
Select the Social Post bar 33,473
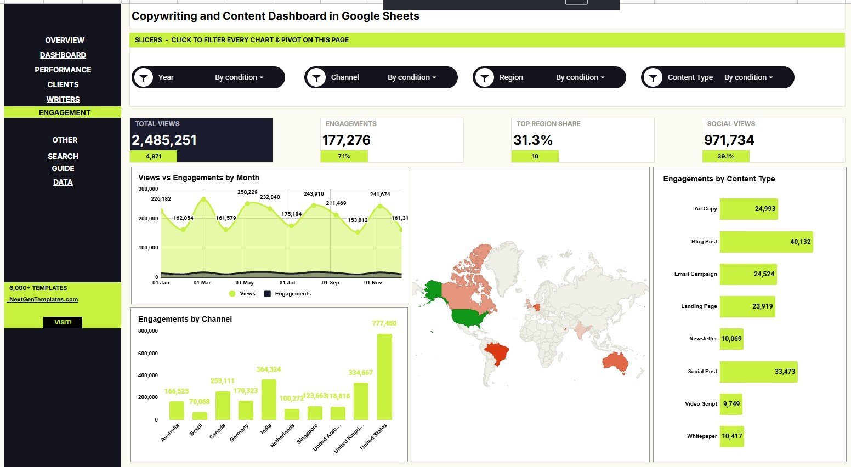tap(758, 372)
